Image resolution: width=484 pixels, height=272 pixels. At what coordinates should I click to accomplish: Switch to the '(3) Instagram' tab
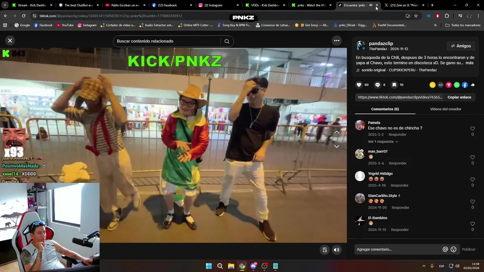(219, 5)
